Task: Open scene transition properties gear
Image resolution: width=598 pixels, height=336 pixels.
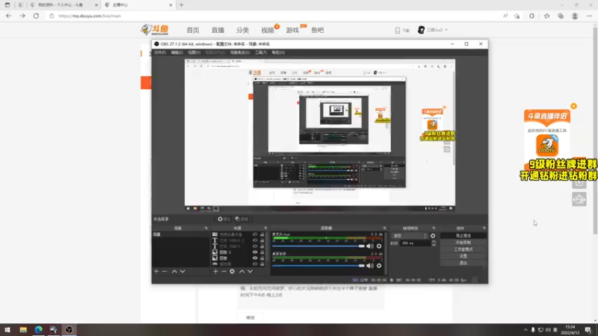Action: pos(433,236)
